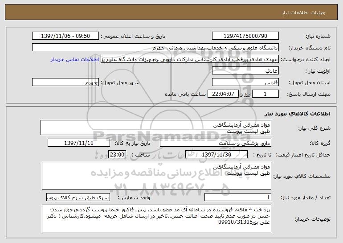Click the unit field سری طبق شرح کالای پیوست
This screenshot has width=343, height=243.
78,197
